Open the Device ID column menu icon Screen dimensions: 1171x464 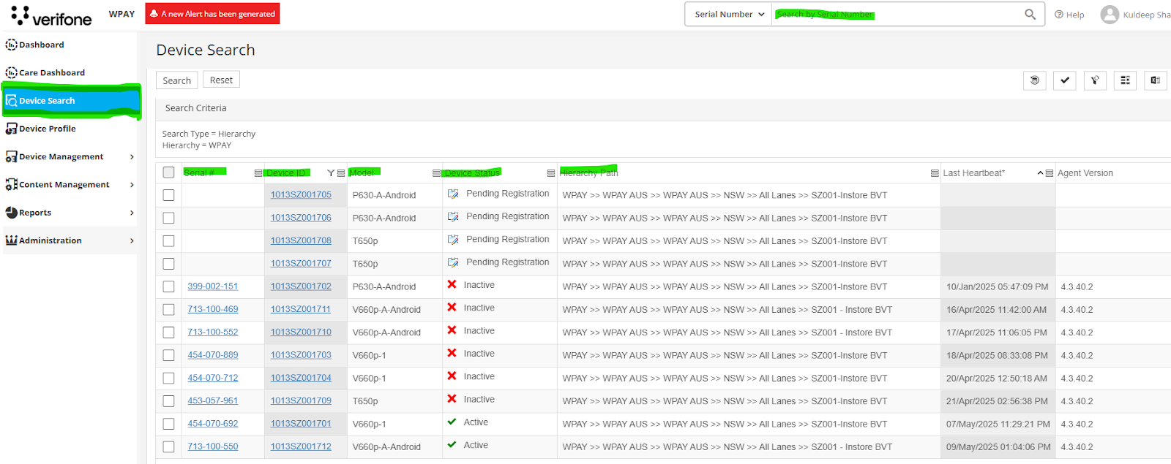(341, 173)
